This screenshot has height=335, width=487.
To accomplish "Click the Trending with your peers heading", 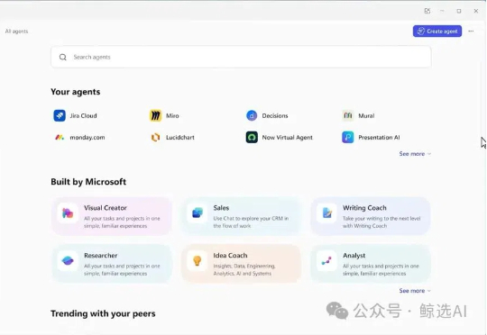I will [103, 313].
